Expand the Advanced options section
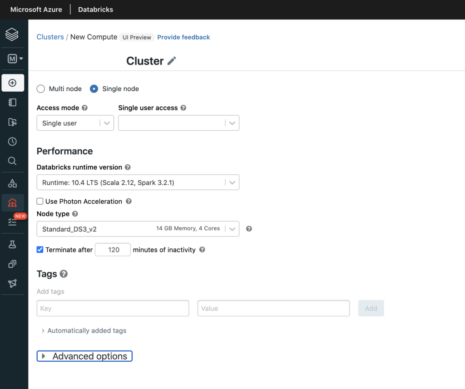The image size is (465, 389). [84, 356]
